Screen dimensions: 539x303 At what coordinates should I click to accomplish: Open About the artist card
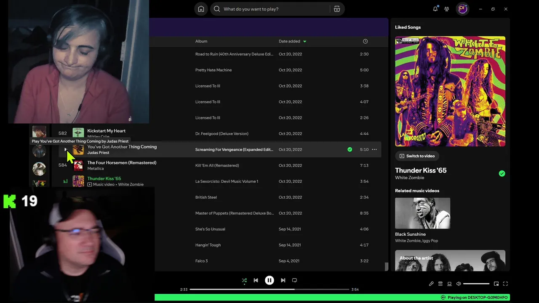tap(450, 260)
